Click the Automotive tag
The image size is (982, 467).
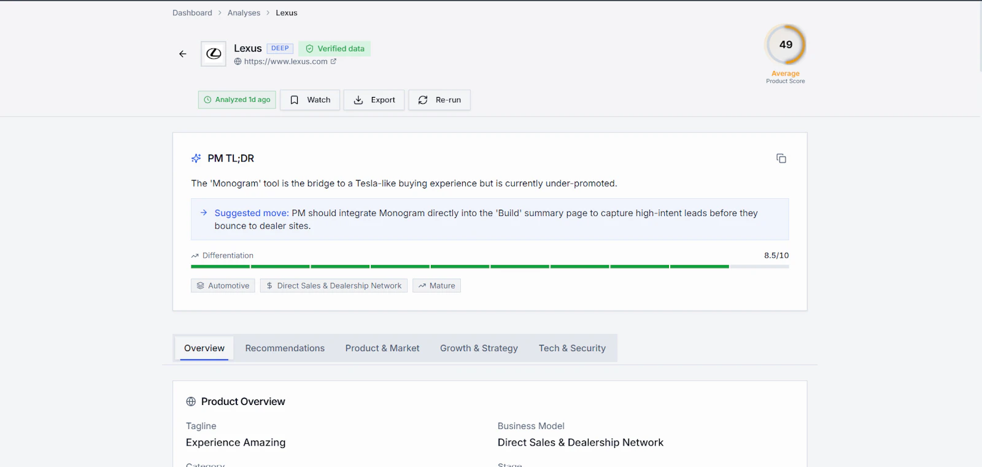pyautogui.click(x=223, y=286)
